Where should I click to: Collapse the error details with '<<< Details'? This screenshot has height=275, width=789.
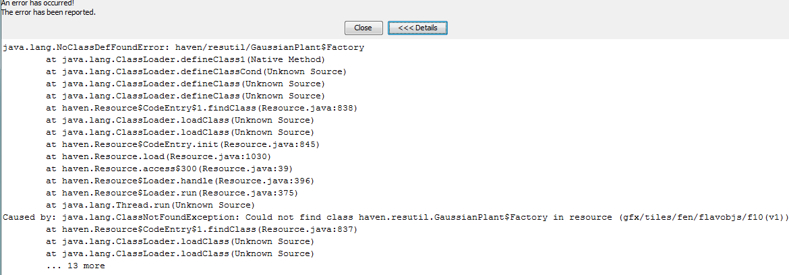[417, 28]
